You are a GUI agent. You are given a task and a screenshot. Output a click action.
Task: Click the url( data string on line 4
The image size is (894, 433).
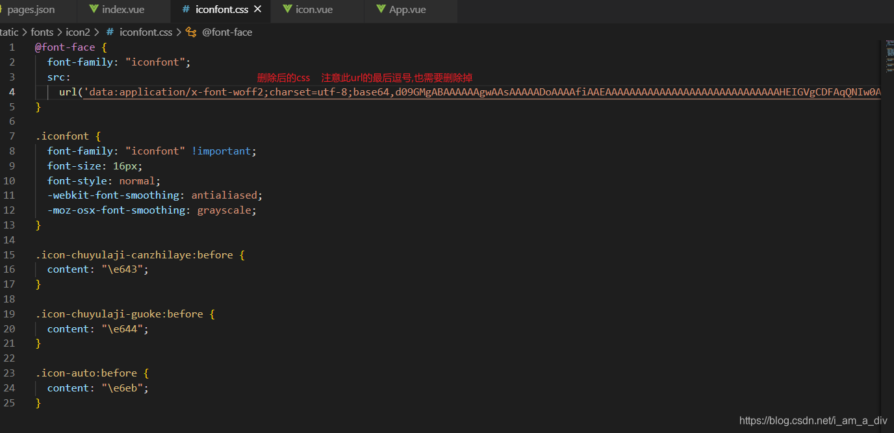click(470, 92)
